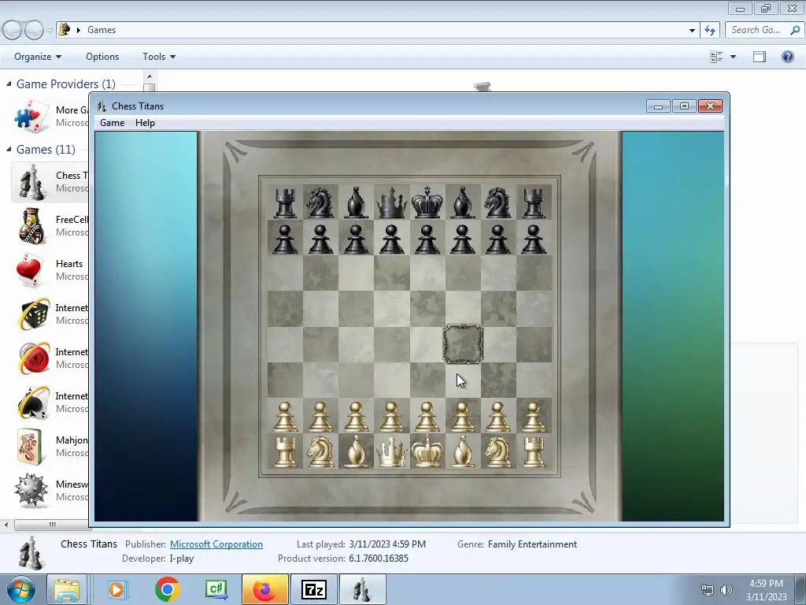The image size is (806, 605).
Task: Select Internet Backgammon dice icon
Action: 33,314
